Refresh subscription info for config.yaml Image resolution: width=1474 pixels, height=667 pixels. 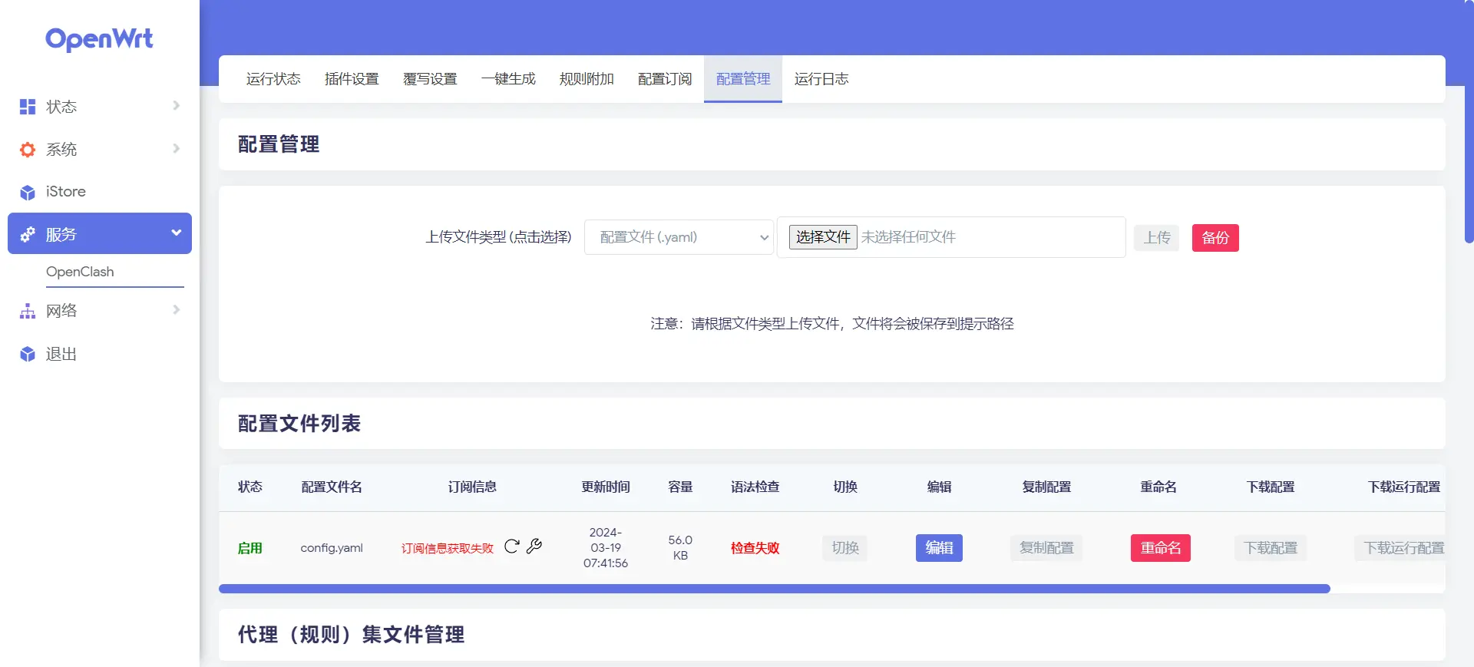coord(512,546)
